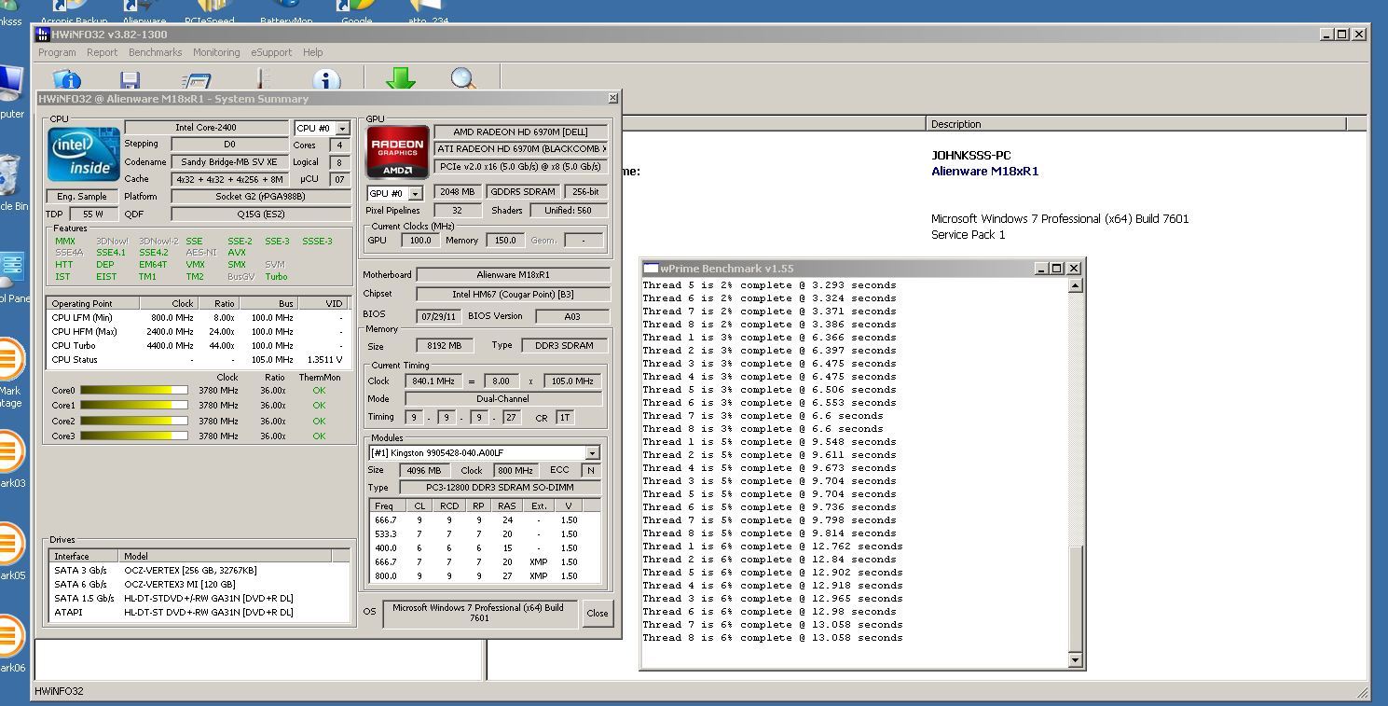Open the Benchmarks menu
The width and height of the screenshot is (1388, 706).
click(x=156, y=52)
